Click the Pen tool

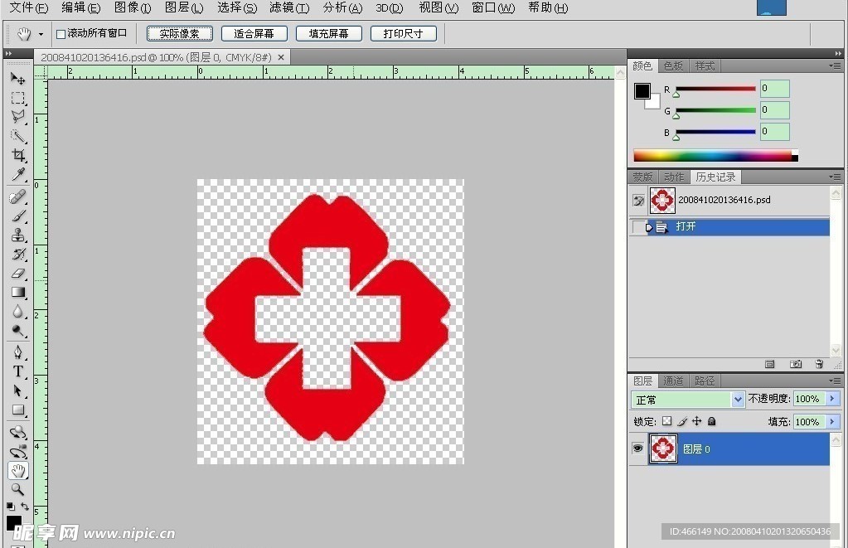(17, 352)
